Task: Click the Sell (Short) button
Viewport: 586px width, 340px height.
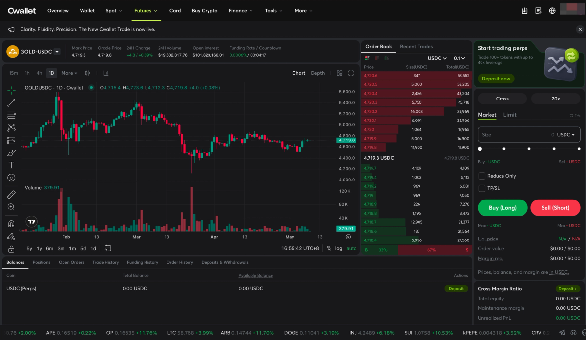Action: point(555,208)
